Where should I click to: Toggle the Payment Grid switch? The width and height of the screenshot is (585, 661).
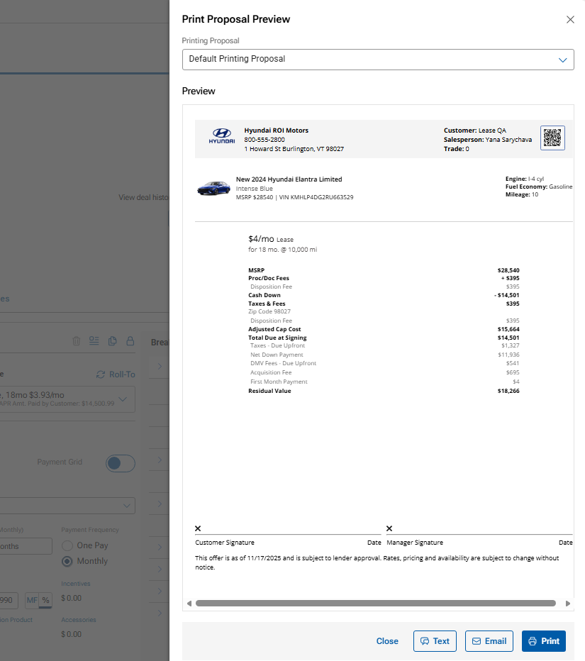tap(120, 463)
